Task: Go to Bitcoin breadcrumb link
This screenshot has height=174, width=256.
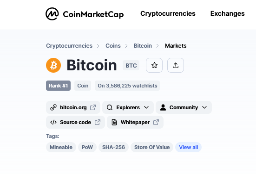Action: (143, 46)
